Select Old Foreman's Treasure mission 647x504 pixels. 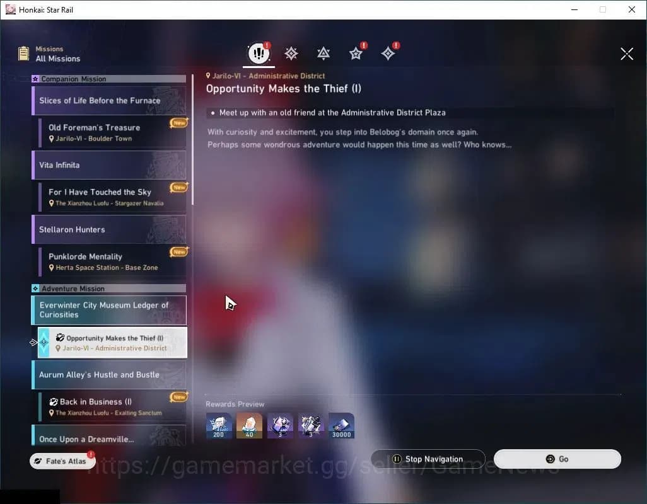[x=112, y=133]
